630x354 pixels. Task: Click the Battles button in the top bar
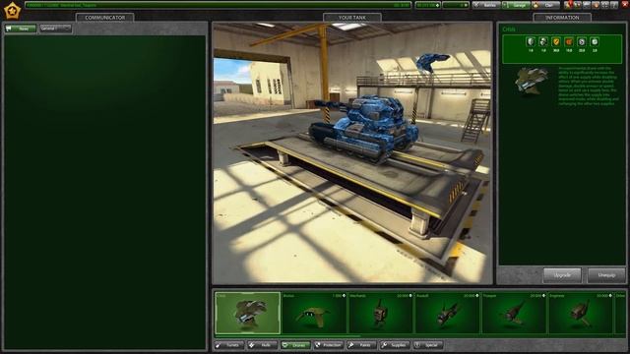[x=486, y=5]
